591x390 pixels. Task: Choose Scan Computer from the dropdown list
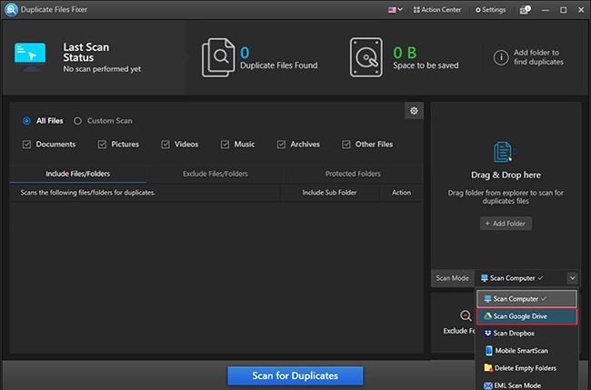click(526, 299)
